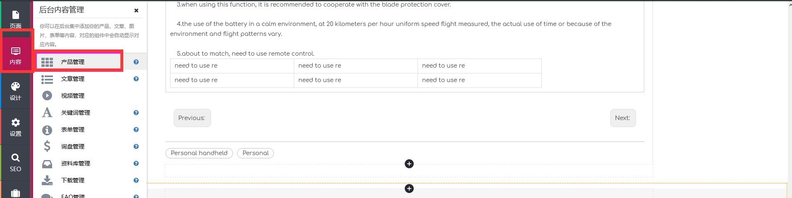Click the help icon beside 文章管理
Screen dimensions: 792x198
136,79
